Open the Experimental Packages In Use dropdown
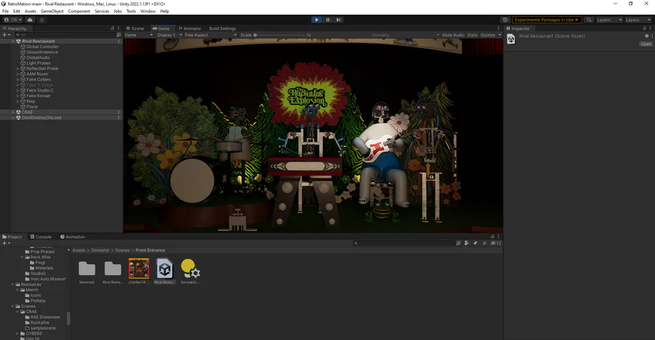The height and width of the screenshot is (340, 655). (x=547, y=20)
